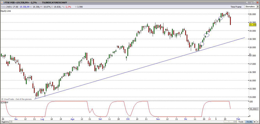Click the Data:24/01 17:30 field
Viewport: 260px width, 124px height.
(9, 7)
